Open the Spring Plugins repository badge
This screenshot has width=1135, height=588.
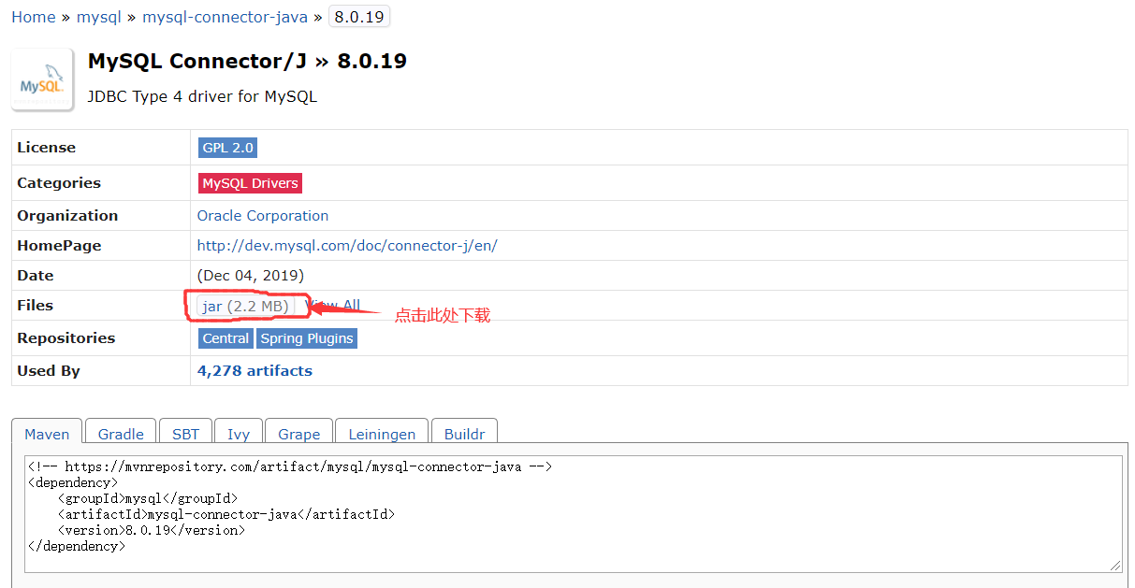306,337
